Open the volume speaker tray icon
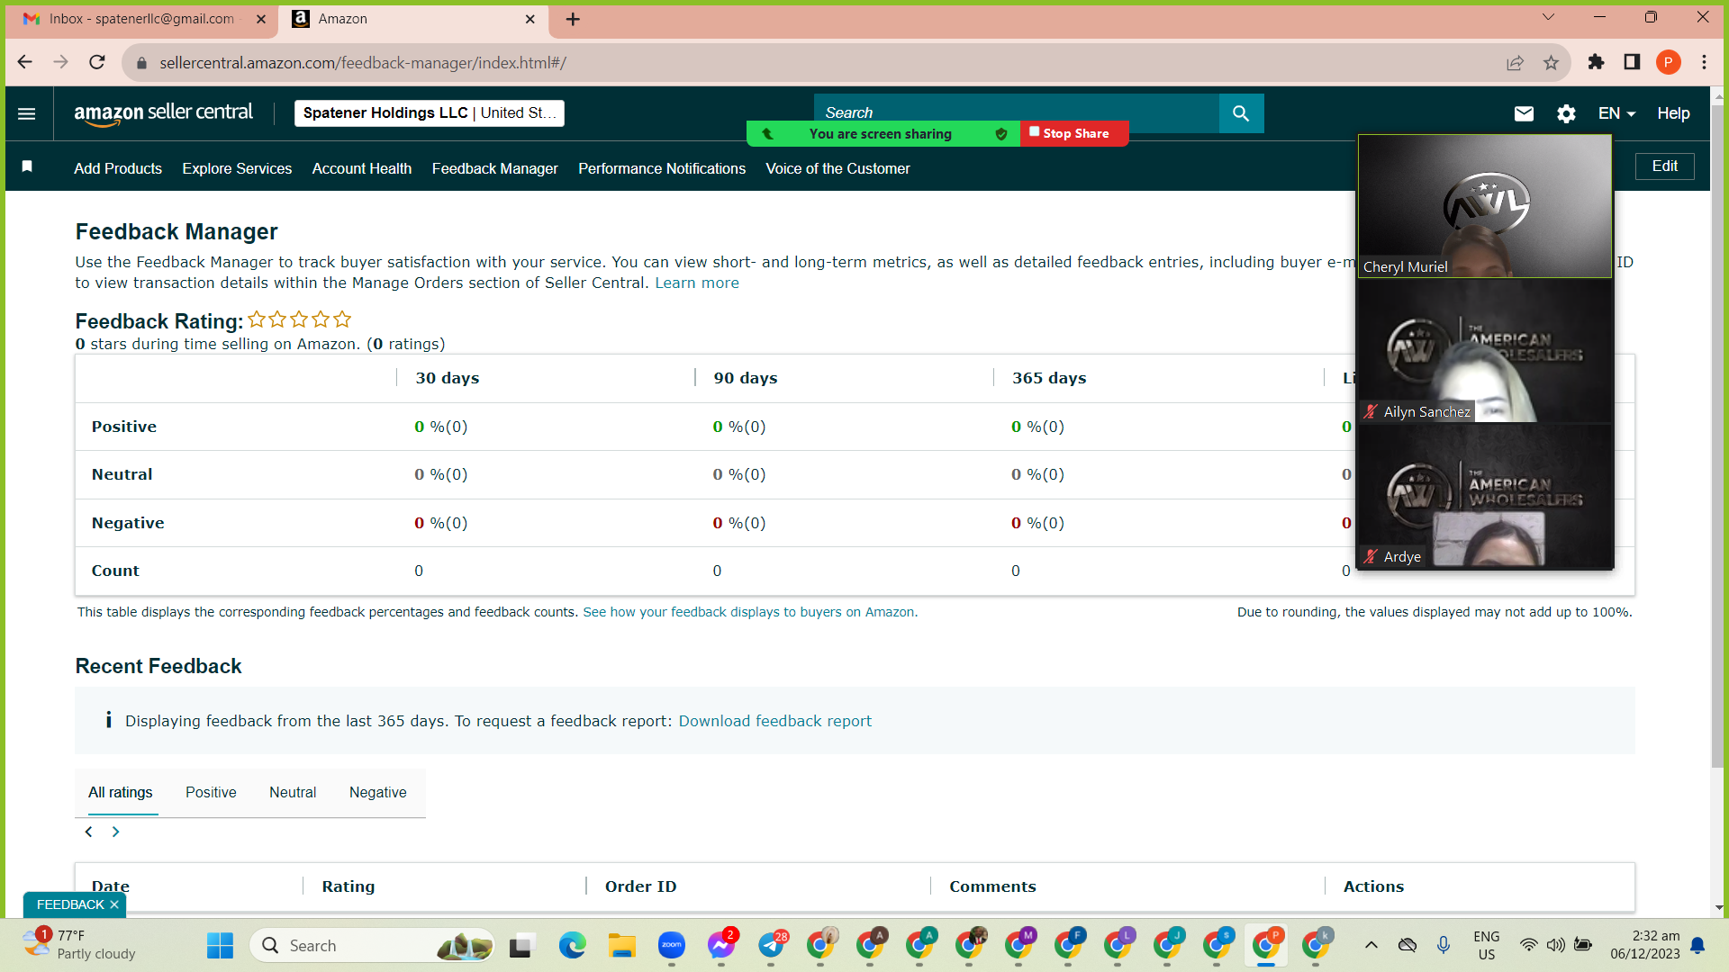The height and width of the screenshot is (972, 1729). [x=1555, y=945]
